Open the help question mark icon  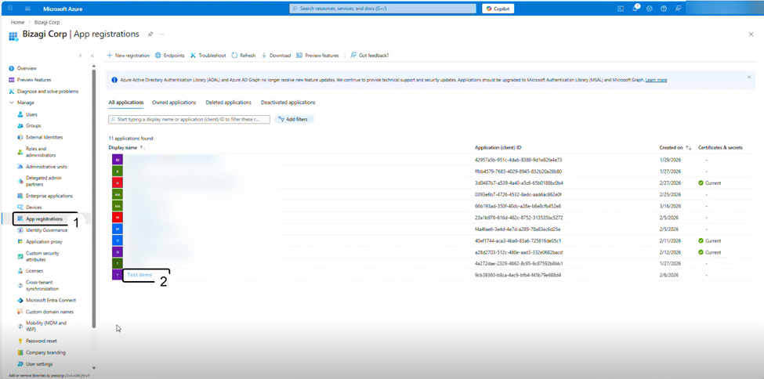(x=664, y=9)
